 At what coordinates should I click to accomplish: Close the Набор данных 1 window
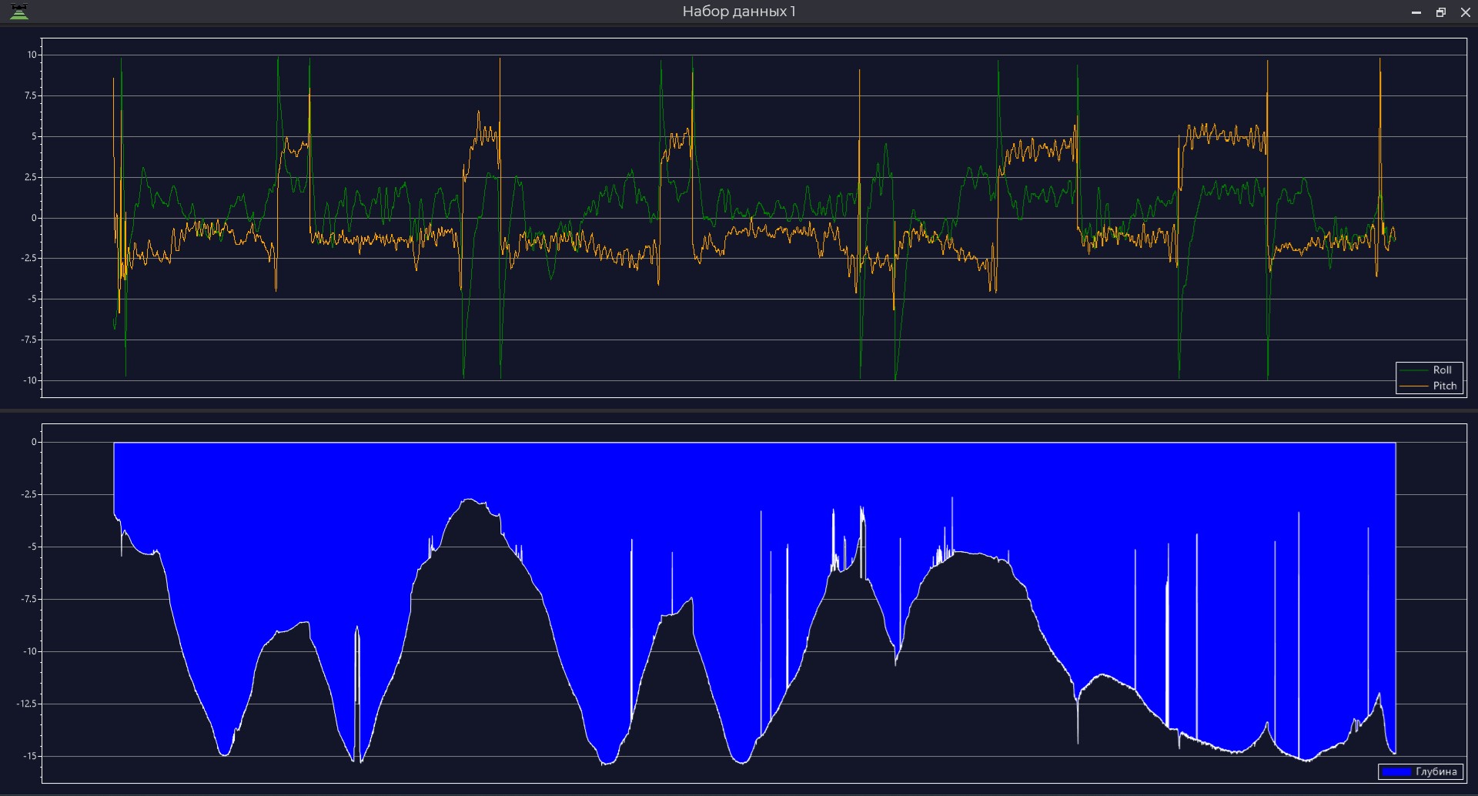click(x=1466, y=12)
